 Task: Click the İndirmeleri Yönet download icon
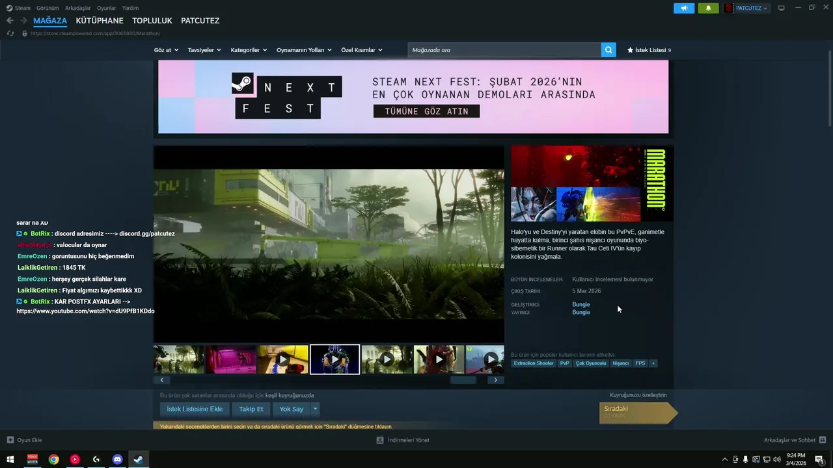[380, 440]
